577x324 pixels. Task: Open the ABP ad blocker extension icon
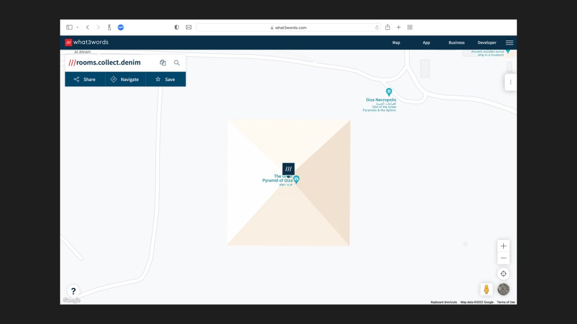click(x=121, y=27)
